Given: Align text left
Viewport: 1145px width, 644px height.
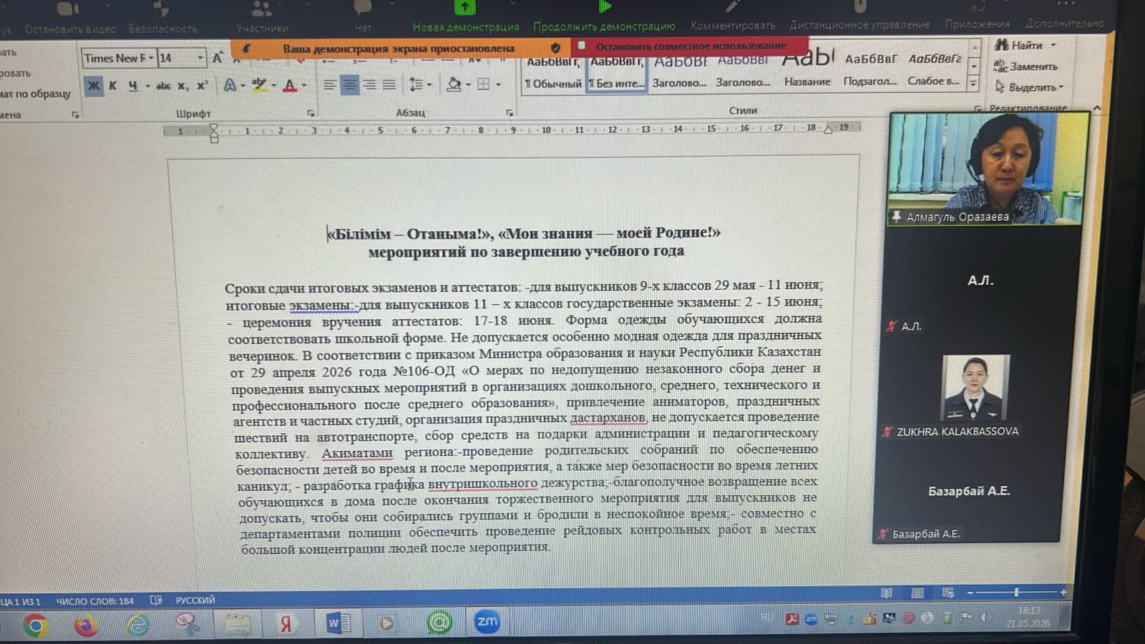Looking at the screenshot, I should [x=329, y=85].
